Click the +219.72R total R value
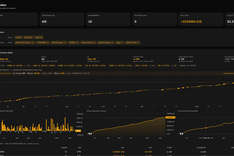 tap(91, 59)
